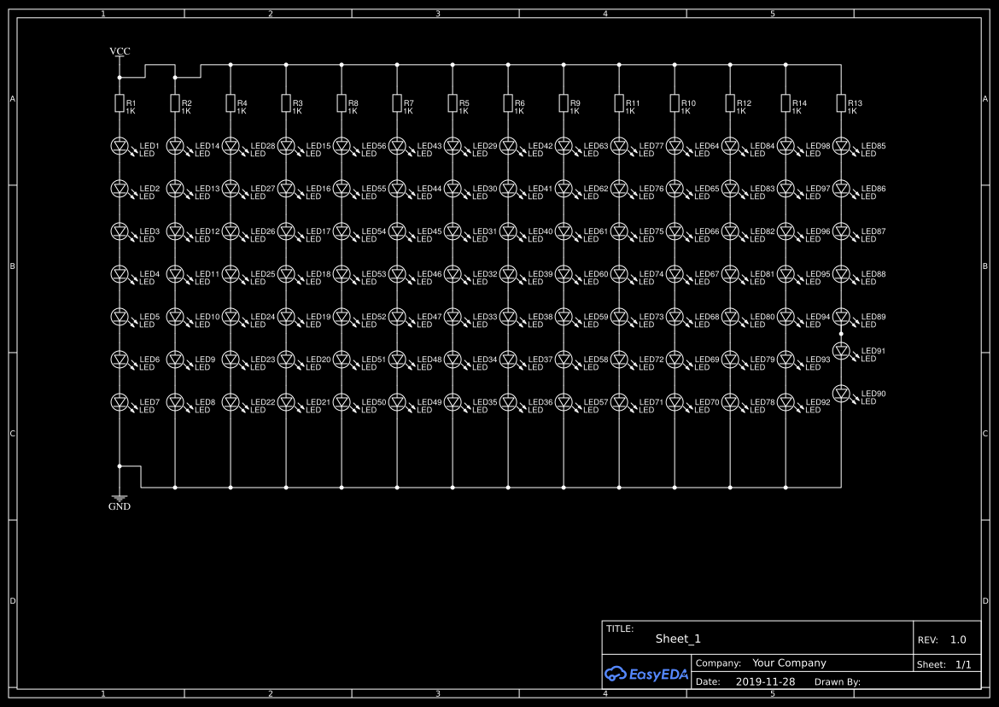Select the LED85 symbol in the last column
This screenshot has width=999, height=707.
(x=842, y=145)
